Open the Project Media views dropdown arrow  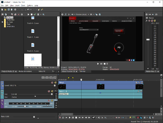[x=41, y=15]
